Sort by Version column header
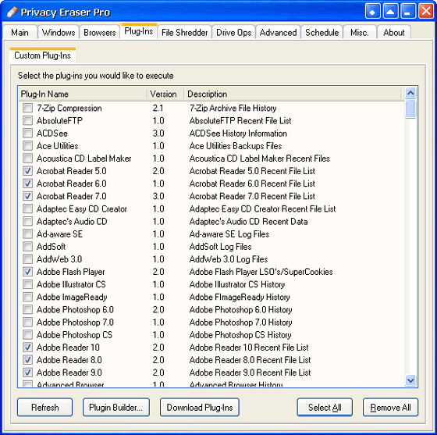The width and height of the screenshot is (437, 435). pos(165,94)
